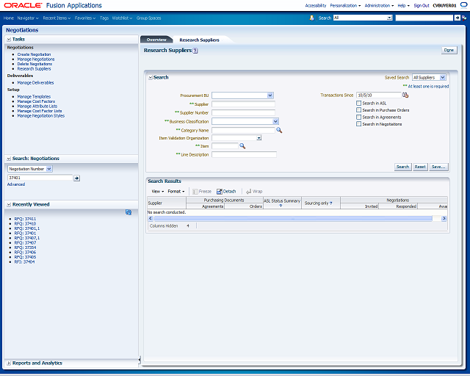Click the ASL Status Summary help indicator

tap(281, 206)
